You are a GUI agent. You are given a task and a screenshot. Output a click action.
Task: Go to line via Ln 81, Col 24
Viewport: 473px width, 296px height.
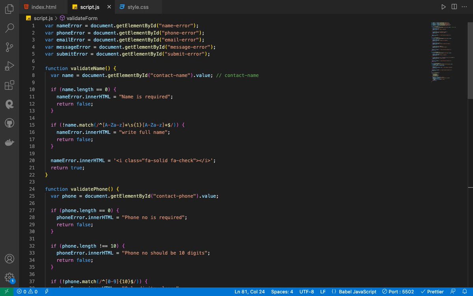(x=250, y=292)
